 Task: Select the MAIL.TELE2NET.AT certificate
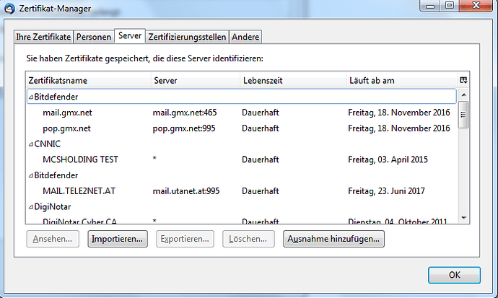click(241, 191)
